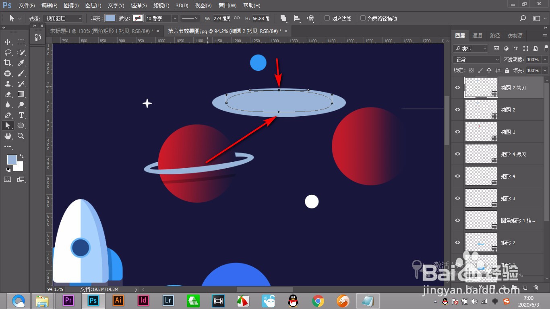
Task: Open Chrome from the taskbar
Action: (x=318, y=301)
